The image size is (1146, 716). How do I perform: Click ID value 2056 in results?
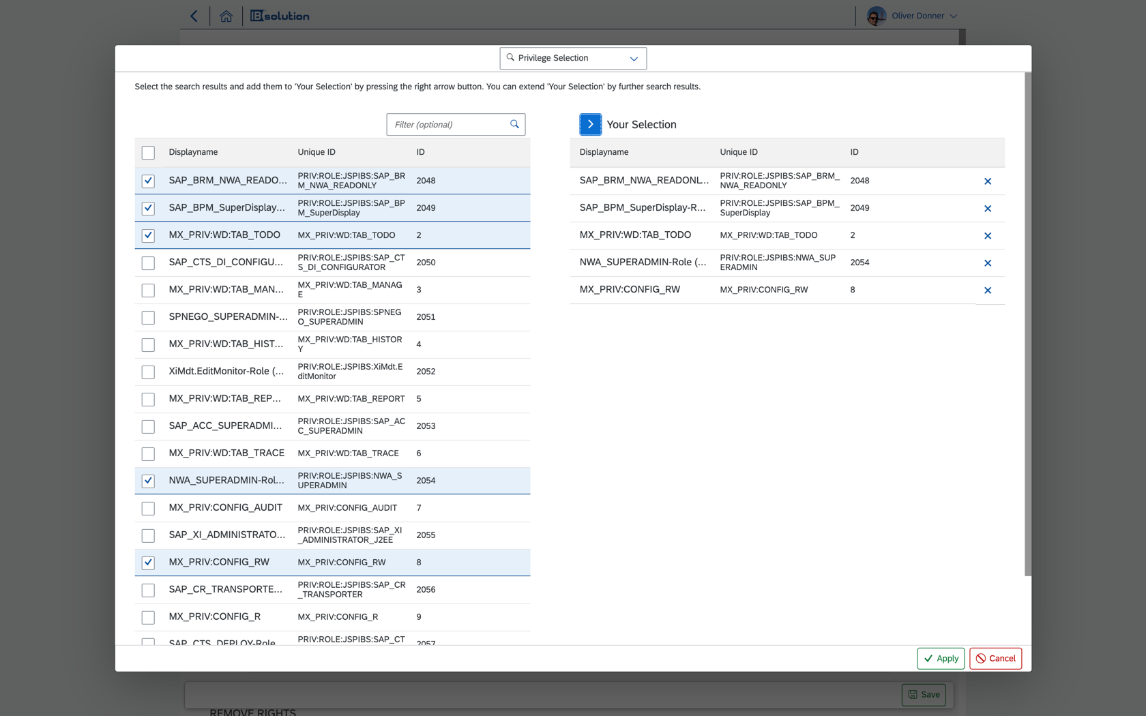(426, 590)
